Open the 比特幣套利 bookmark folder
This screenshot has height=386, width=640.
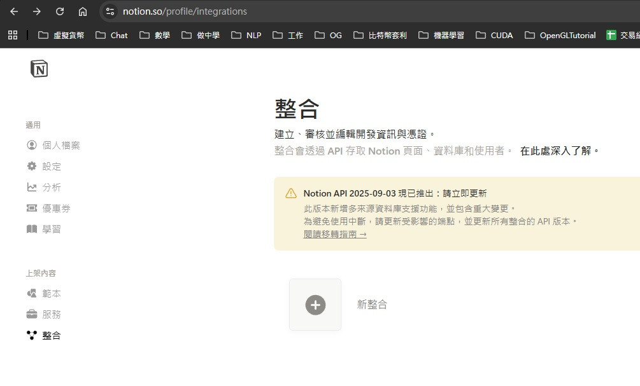(380, 35)
